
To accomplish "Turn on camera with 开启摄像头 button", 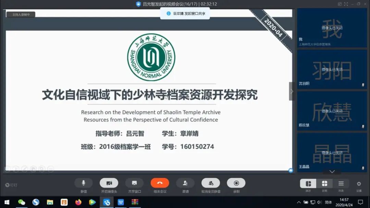I will [109, 183].
